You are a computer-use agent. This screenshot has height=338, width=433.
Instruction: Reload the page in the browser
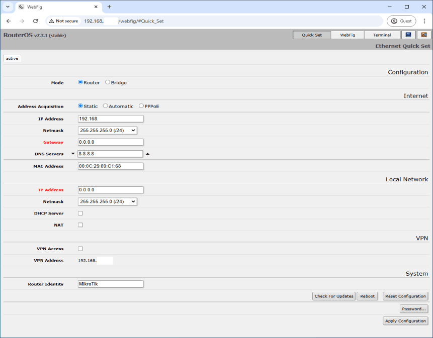tap(35, 21)
